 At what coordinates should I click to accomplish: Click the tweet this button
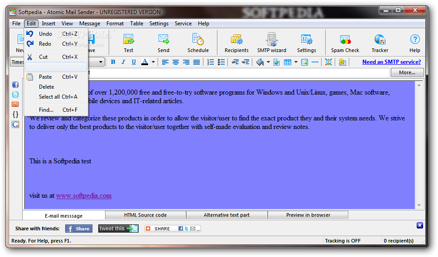(118, 228)
